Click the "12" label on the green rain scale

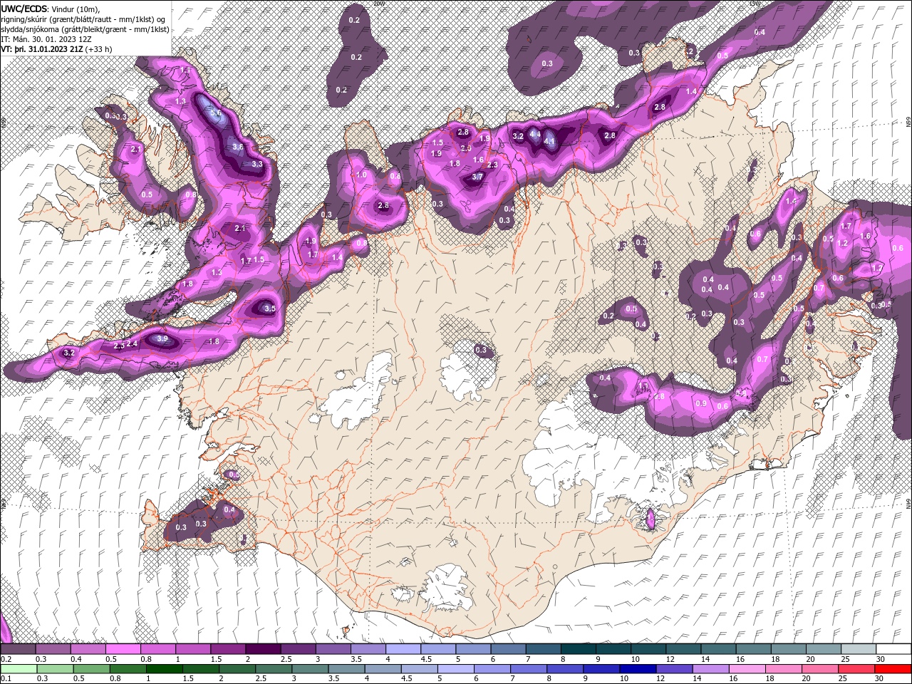pos(660,678)
